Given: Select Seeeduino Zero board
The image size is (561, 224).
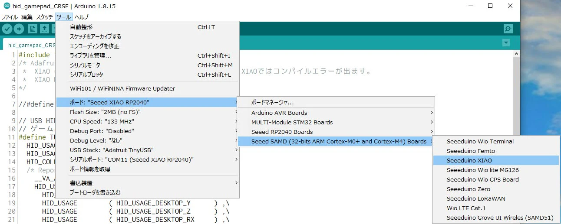Looking at the screenshot, I should tap(496, 189).
